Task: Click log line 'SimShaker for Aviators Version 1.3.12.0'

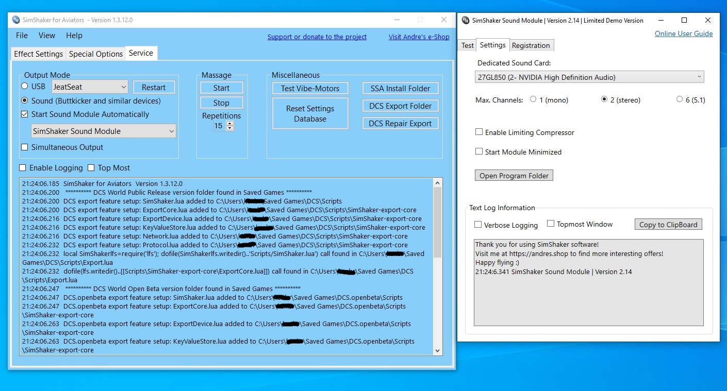Action: [x=123, y=184]
